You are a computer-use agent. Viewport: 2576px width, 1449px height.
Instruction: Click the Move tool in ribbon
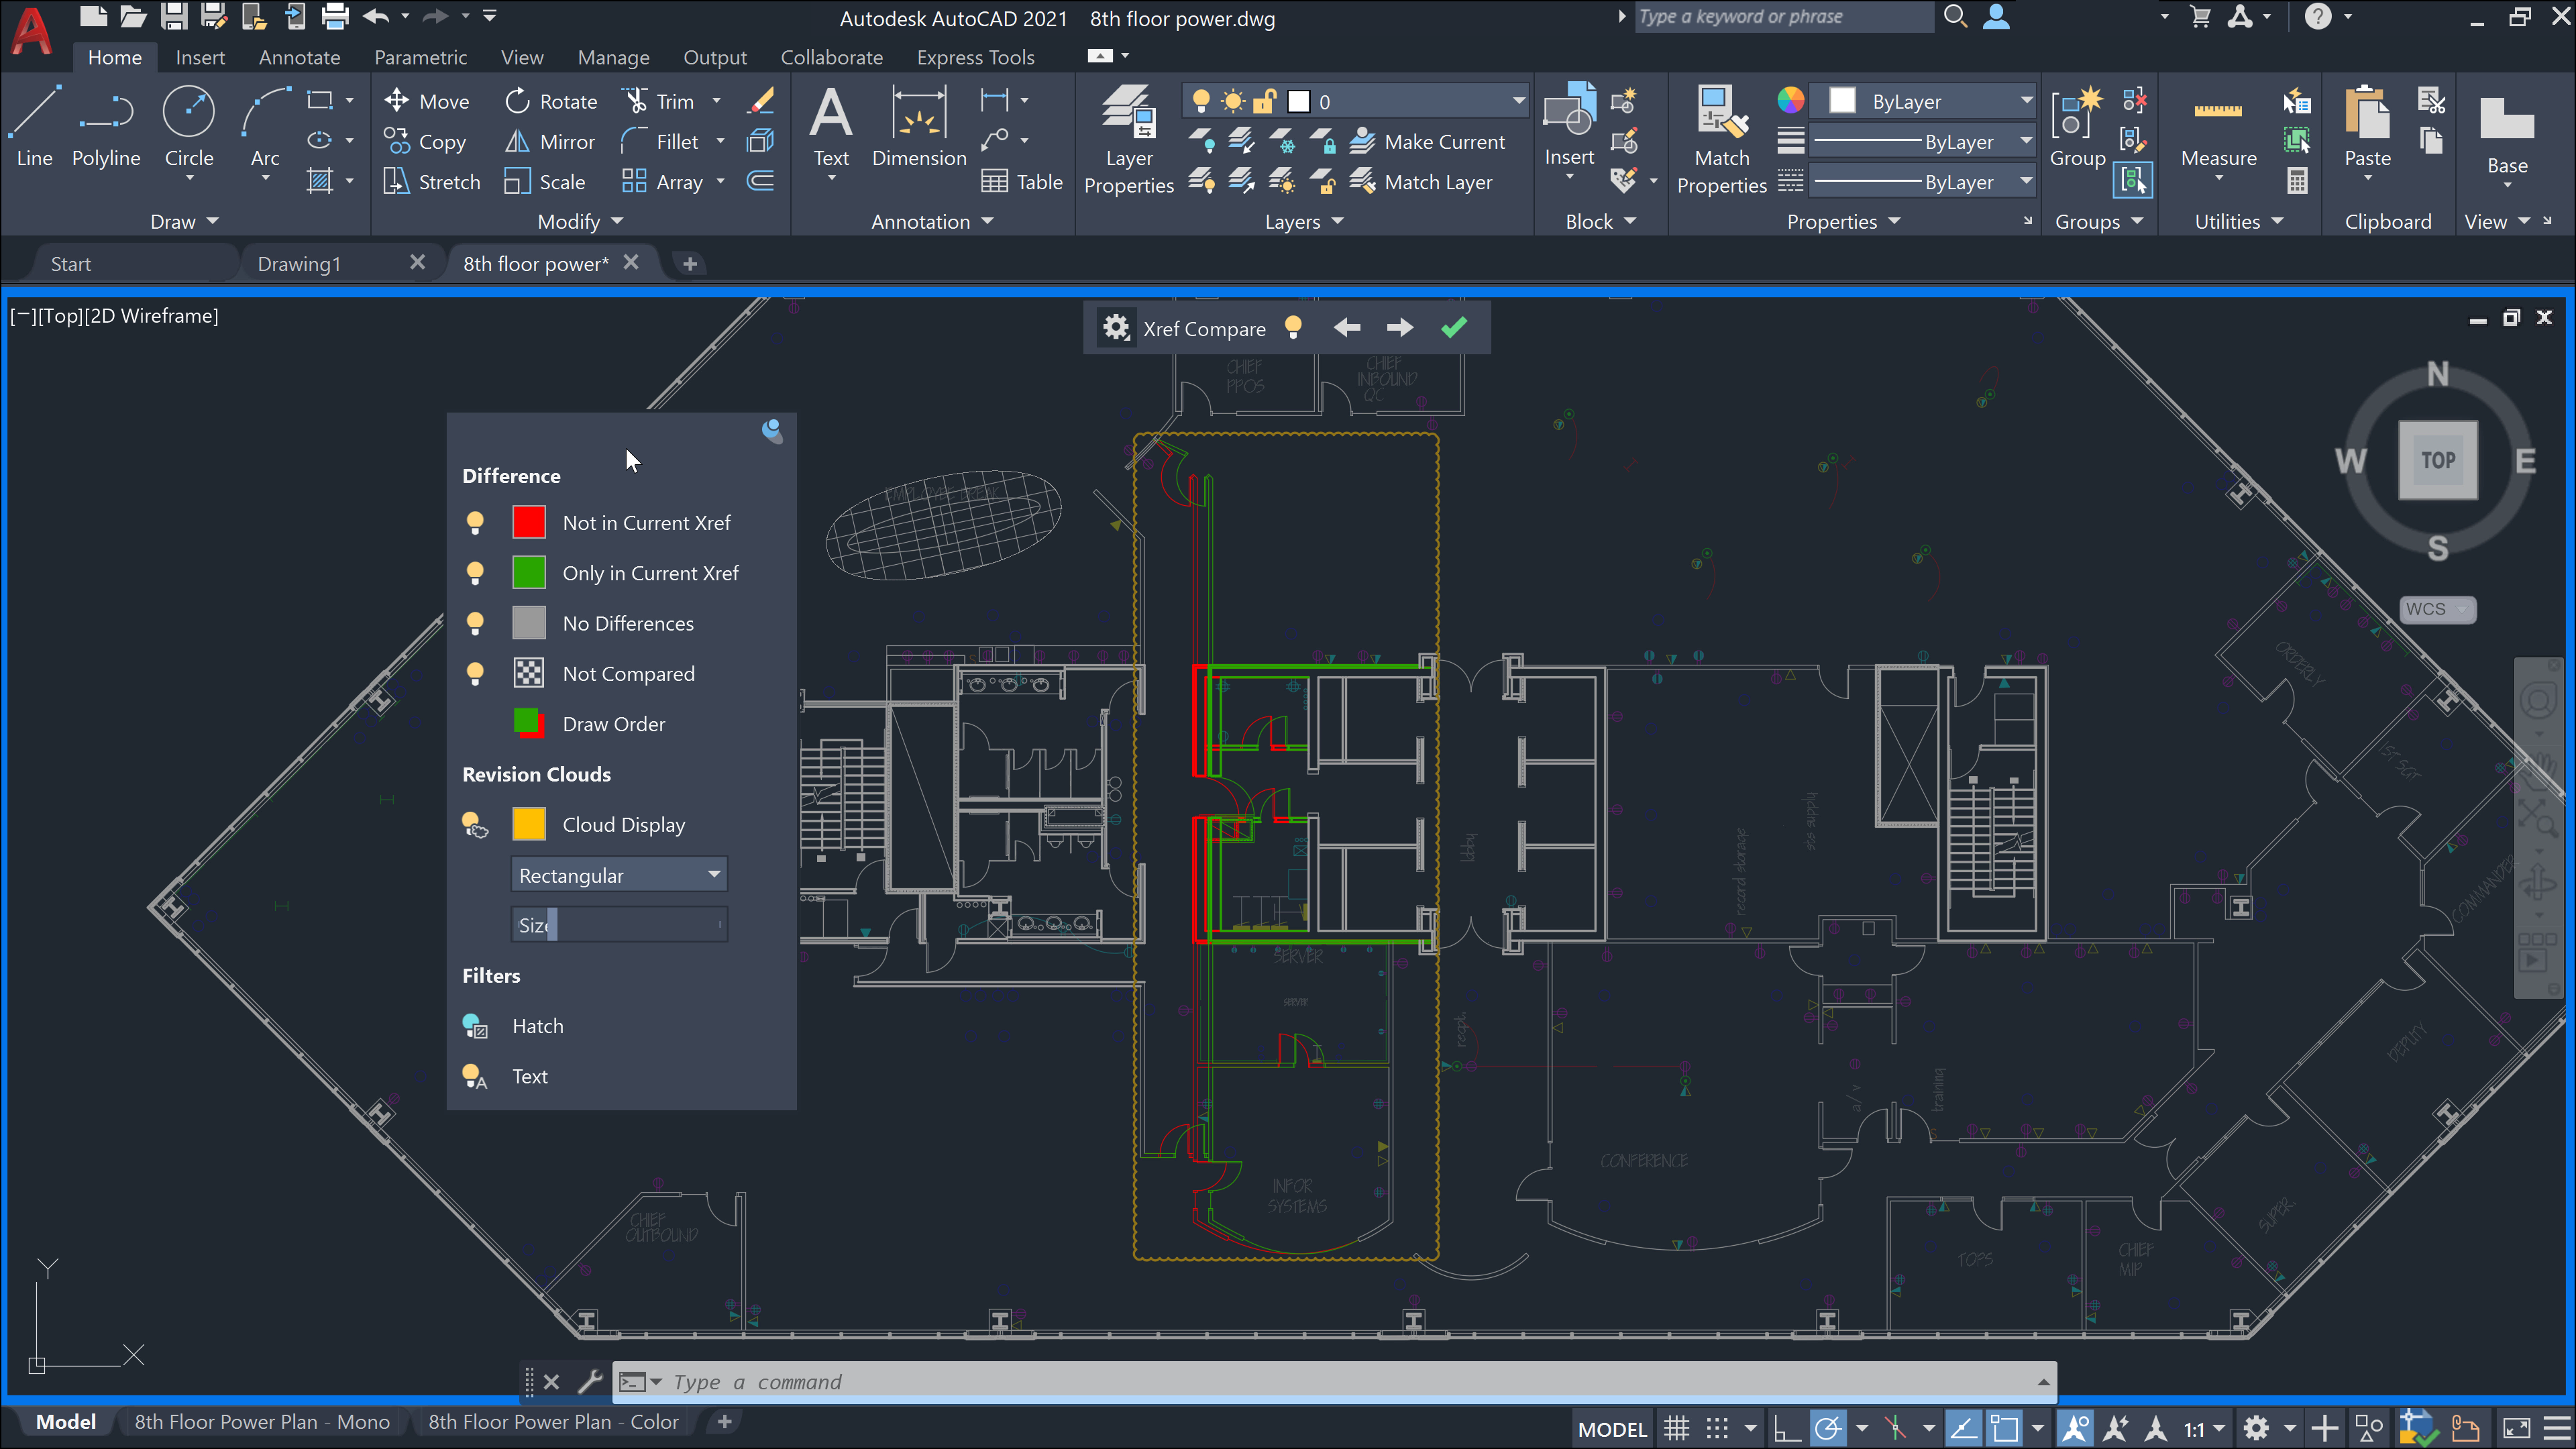tap(444, 99)
